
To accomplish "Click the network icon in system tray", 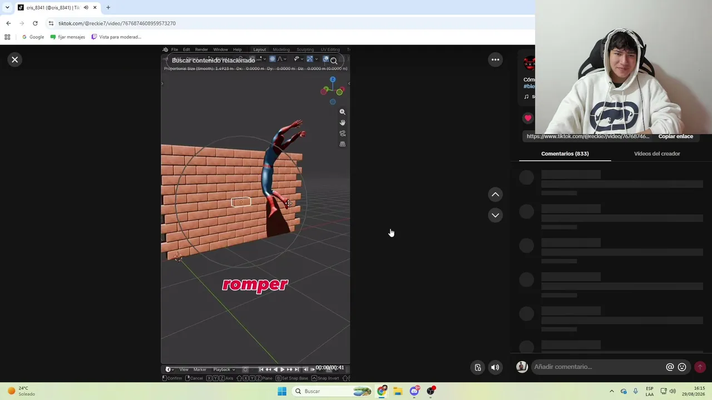I will tap(664, 391).
